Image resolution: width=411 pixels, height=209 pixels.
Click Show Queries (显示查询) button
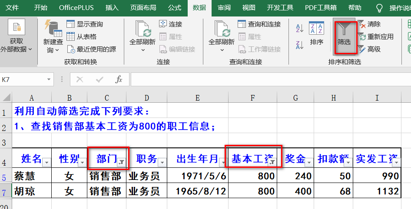point(70,24)
